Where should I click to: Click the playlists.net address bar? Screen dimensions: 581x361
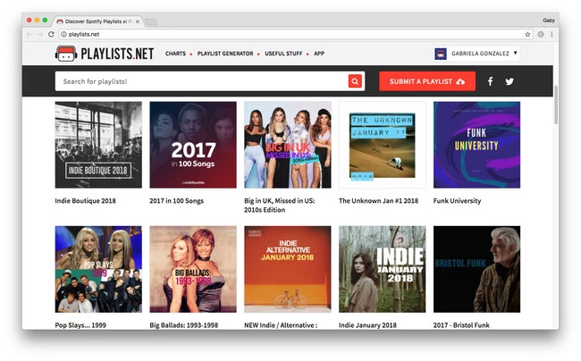point(295,34)
